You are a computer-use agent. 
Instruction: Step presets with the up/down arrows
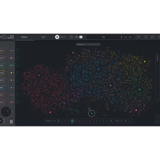121,37
